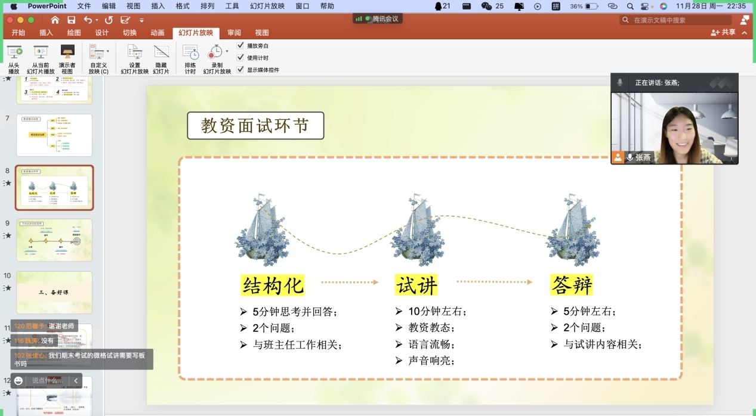
Task: Disable 显示媒体控件 checkbox
Action: click(x=240, y=69)
